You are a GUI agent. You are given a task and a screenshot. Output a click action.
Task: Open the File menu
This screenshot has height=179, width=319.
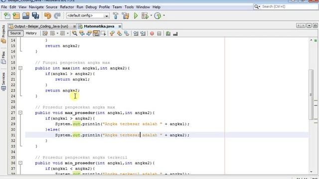point(4,7)
